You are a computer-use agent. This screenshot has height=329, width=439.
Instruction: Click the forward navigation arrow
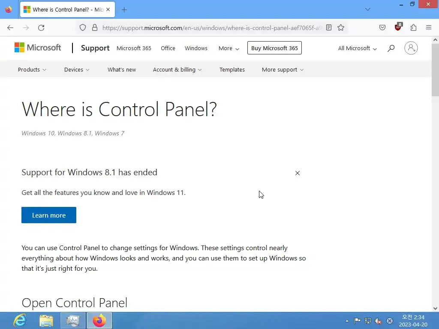[x=26, y=28]
